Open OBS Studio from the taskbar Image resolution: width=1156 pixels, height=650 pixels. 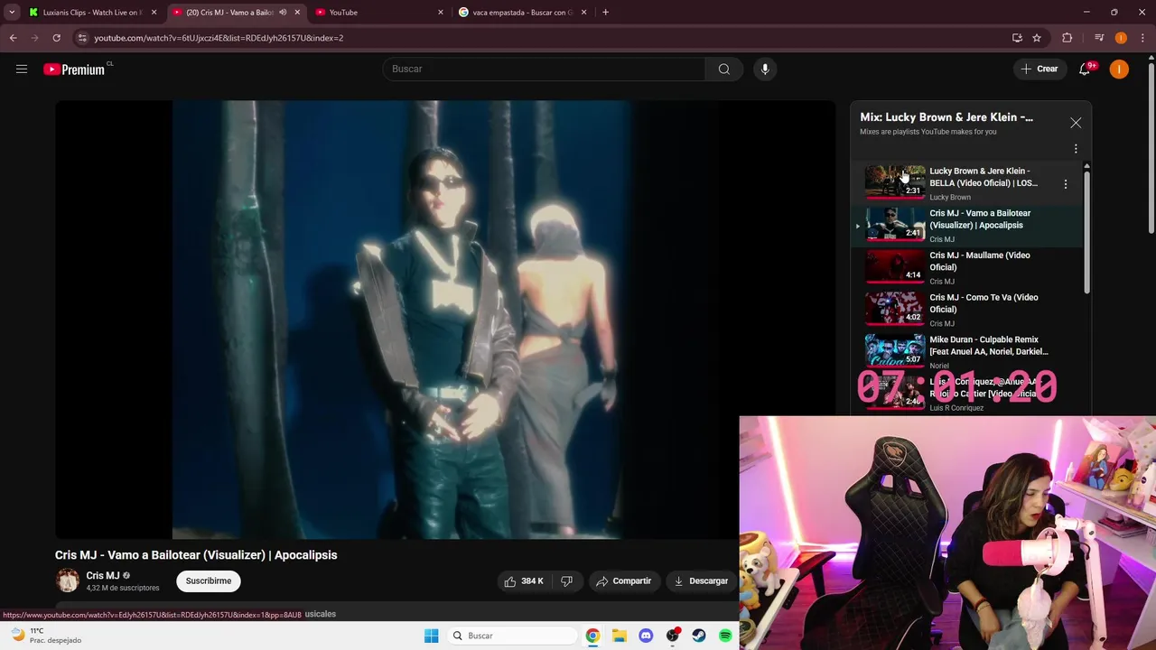point(672,636)
